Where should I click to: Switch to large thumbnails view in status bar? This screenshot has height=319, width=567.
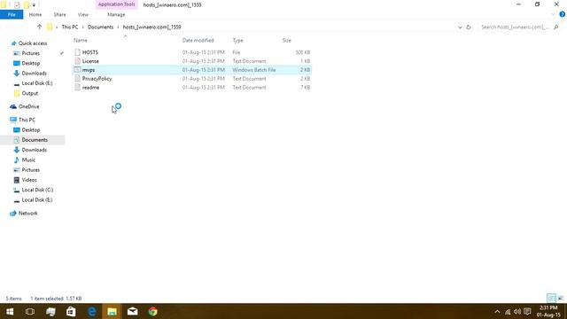pyautogui.click(x=561, y=299)
